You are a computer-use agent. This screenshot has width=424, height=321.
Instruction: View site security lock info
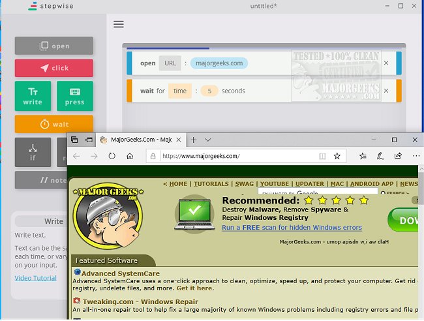(x=153, y=156)
